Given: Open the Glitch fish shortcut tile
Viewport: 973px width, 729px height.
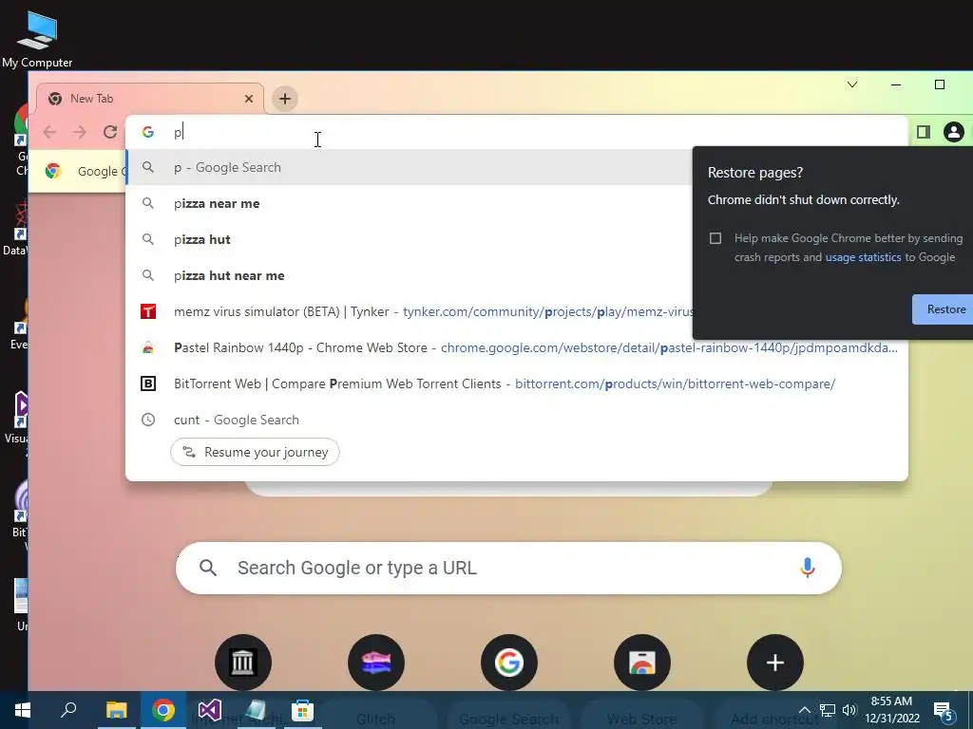Looking at the screenshot, I should [x=376, y=663].
